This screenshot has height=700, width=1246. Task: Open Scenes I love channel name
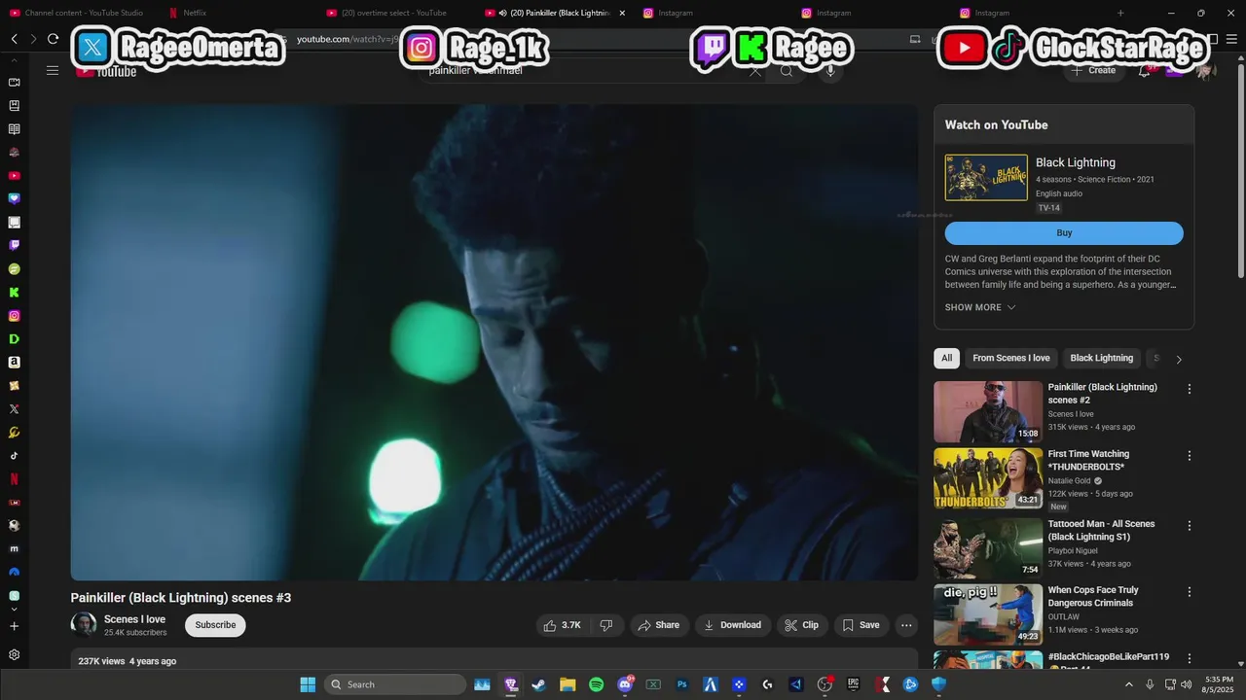134,619
